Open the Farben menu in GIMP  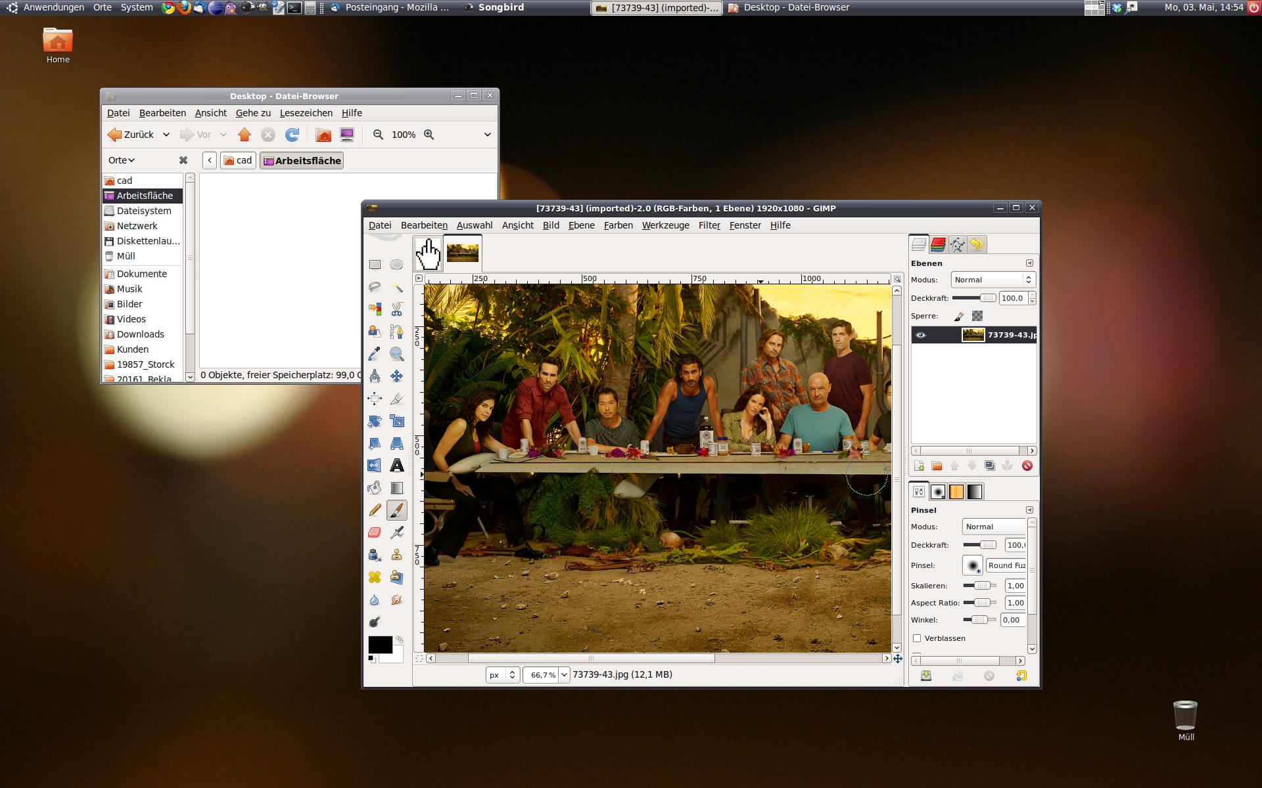pyautogui.click(x=618, y=225)
